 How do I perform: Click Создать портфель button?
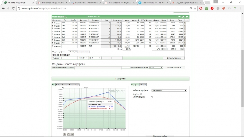click(174, 67)
